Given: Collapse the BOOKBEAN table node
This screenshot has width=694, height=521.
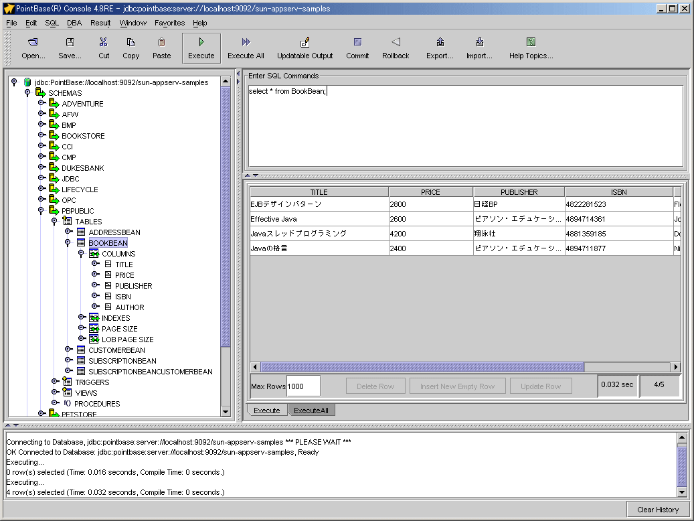Looking at the screenshot, I should (x=68, y=243).
